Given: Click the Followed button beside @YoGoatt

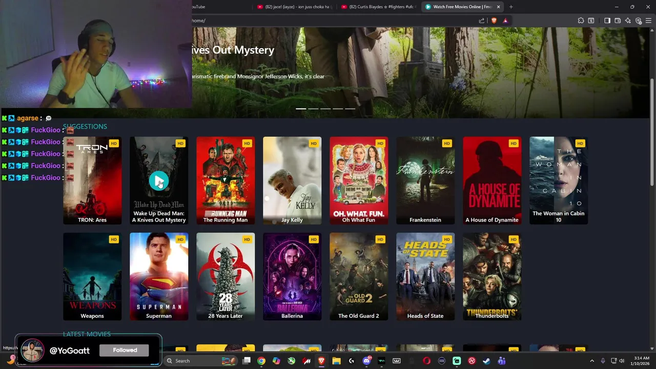Looking at the screenshot, I should [125, 350].
